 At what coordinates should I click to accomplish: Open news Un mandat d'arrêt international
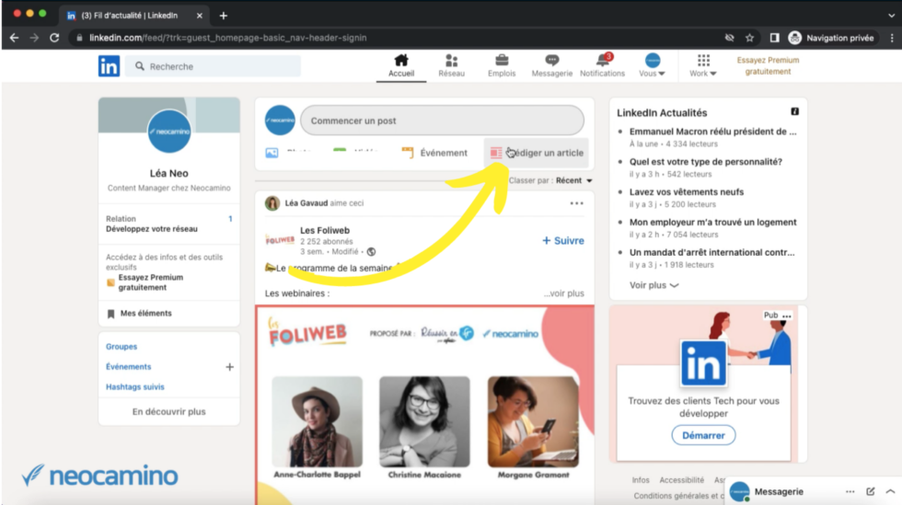711,252
